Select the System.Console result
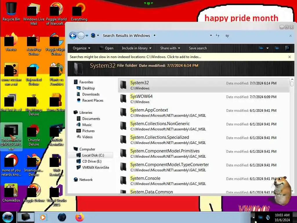The width and height of the screenshot is (297, 223). click(204, 181)
